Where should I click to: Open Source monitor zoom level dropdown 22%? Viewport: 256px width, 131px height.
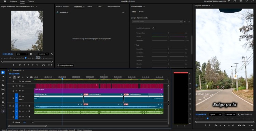point(22,54)
